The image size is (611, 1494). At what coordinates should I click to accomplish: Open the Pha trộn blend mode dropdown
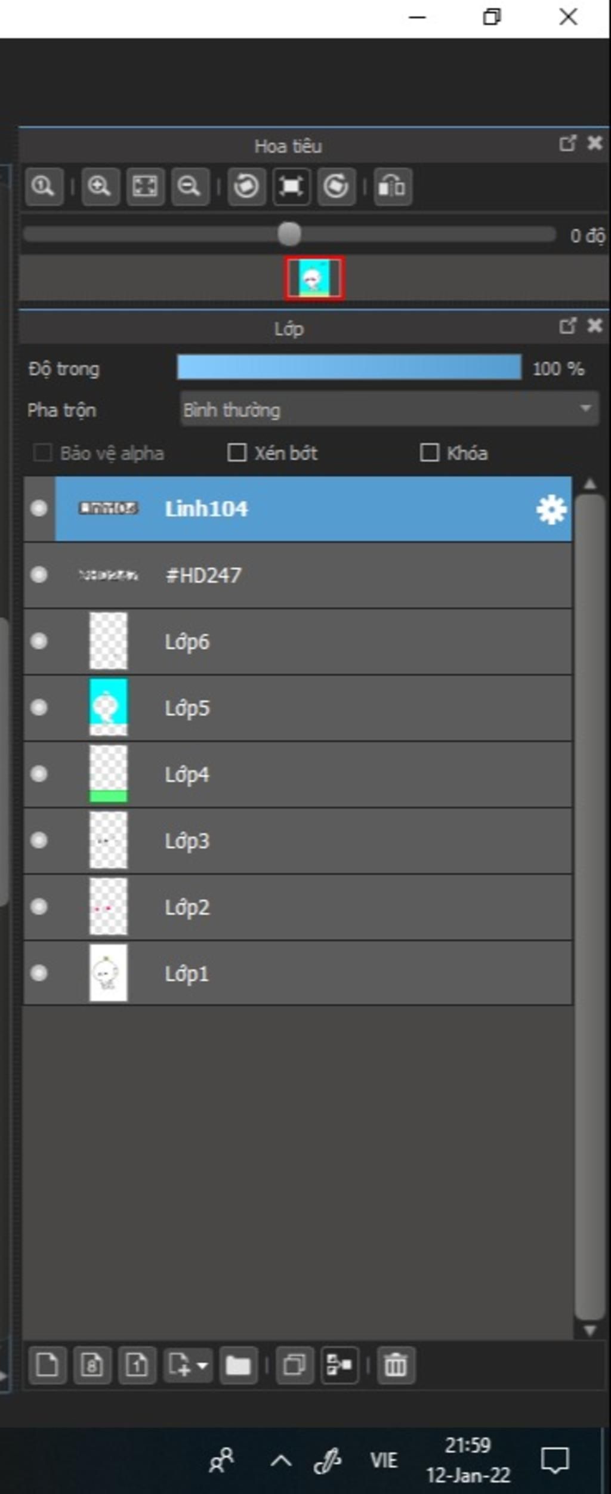[x=389, y=409]
